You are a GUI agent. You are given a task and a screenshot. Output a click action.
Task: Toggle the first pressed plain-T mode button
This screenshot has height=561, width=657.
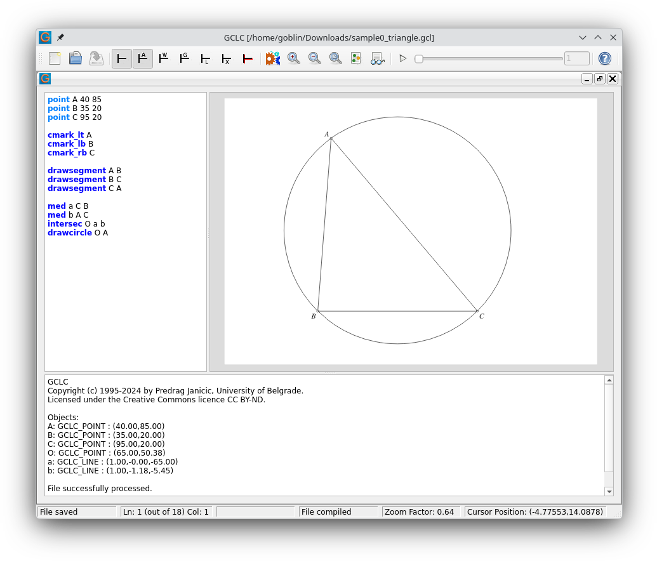coord(122,58)
